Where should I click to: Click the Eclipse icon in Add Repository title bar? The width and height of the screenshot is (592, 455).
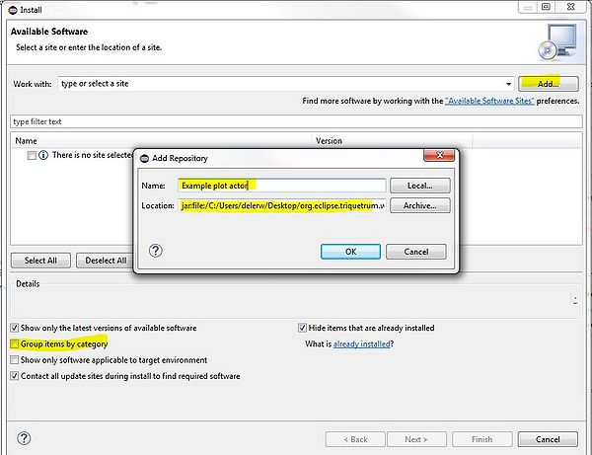tap(144, 158)
